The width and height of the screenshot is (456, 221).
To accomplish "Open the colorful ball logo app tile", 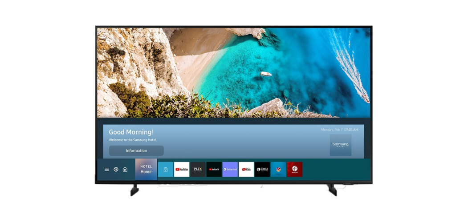I will (278, 170).
